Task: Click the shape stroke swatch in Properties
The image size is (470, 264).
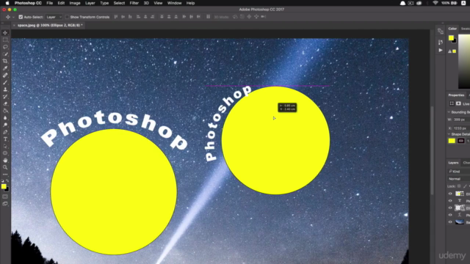Action: tap(461, 141)
